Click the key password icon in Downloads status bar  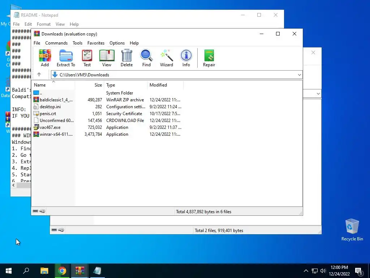point(42,211)
